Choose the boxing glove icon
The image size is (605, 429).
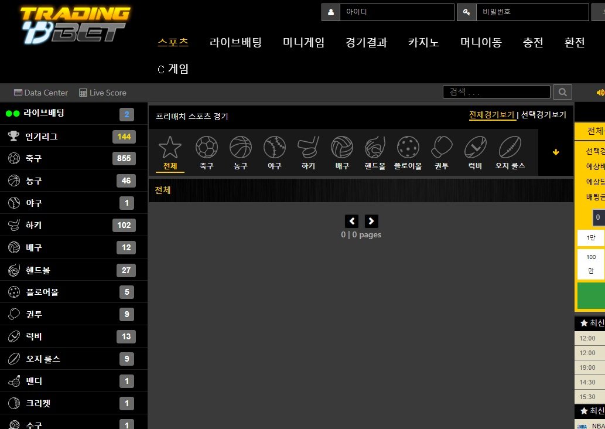coord(442,147)
